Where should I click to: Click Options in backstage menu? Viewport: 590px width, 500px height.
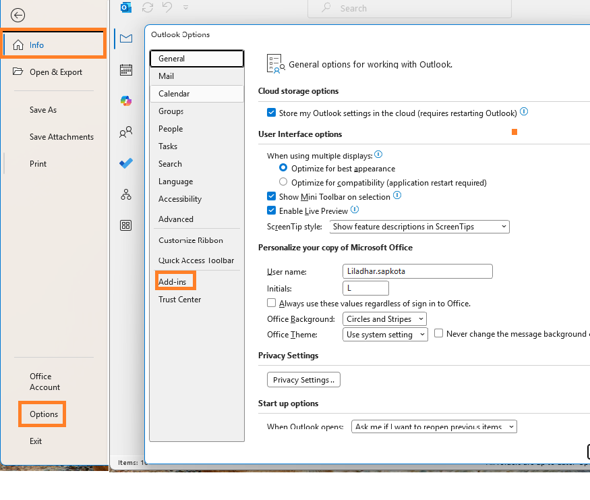(44, 414)
